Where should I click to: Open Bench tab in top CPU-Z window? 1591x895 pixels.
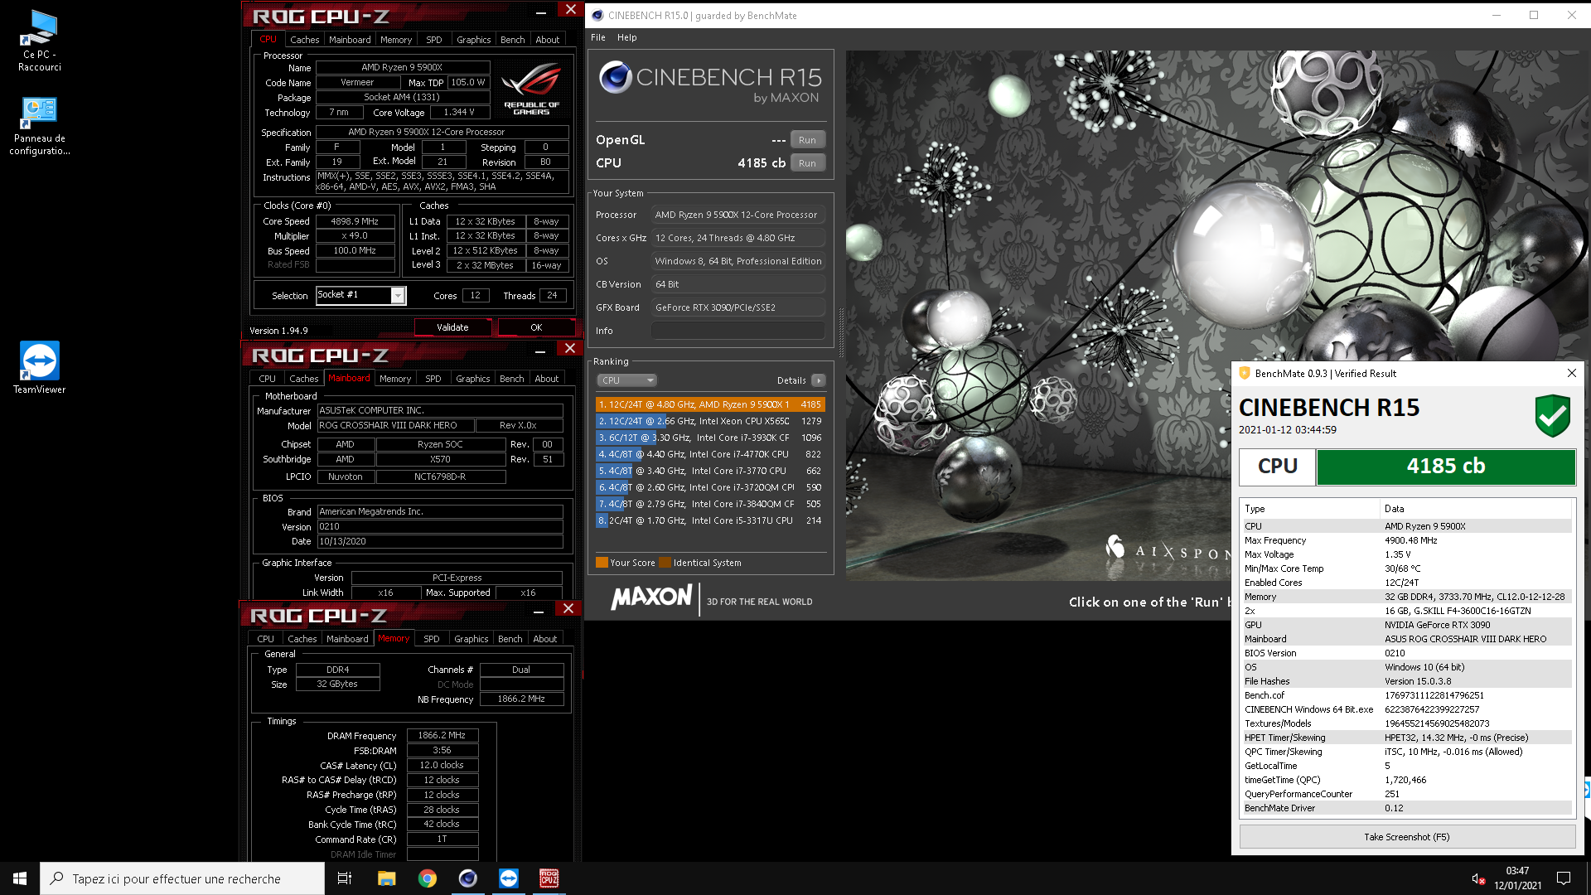pos(513,40)
